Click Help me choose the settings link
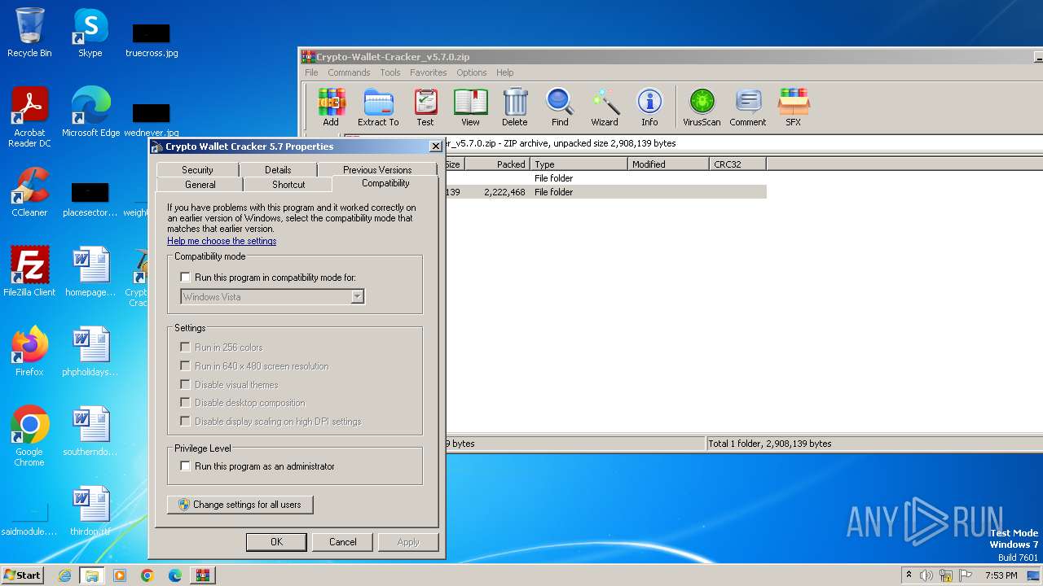This screenshot has width=1043, height=586. 222,241
